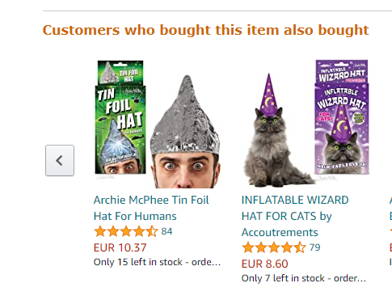View Tin Foil Hat star rating
The height and width of the screenshot is (300, 392).
click(x=126, y=231)
